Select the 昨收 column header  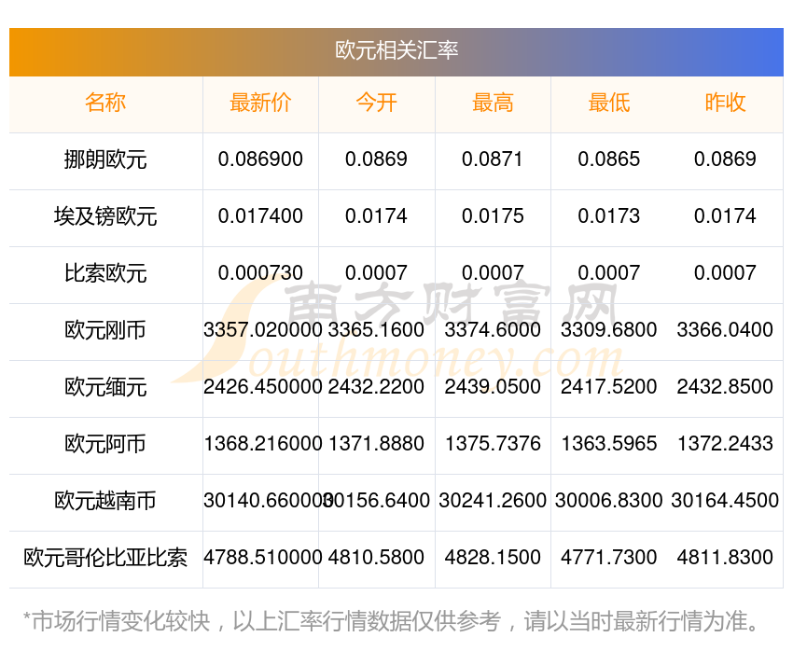(725, 103)
